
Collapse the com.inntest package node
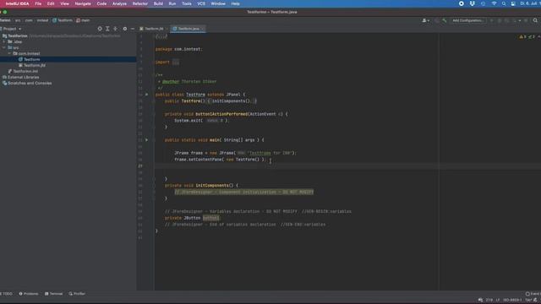point(9,53)
